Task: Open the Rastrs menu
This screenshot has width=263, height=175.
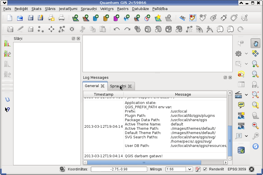Action: click(123, 9)
